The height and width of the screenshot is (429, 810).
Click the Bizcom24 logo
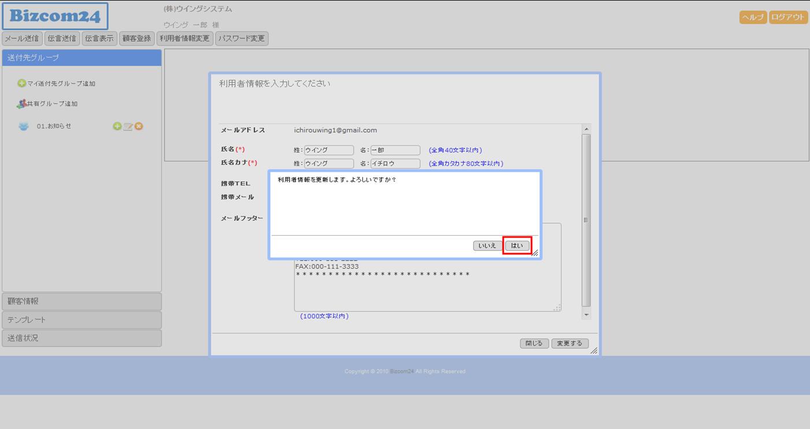(x=55, y=16)
